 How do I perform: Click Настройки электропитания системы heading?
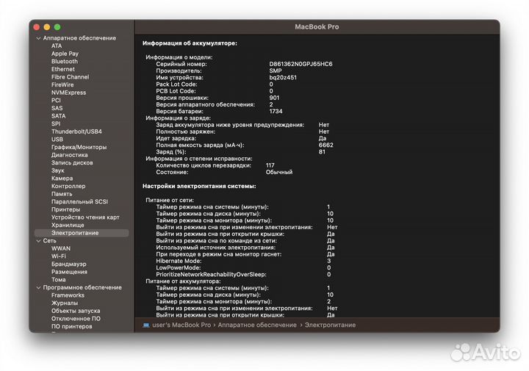[199, 186]
